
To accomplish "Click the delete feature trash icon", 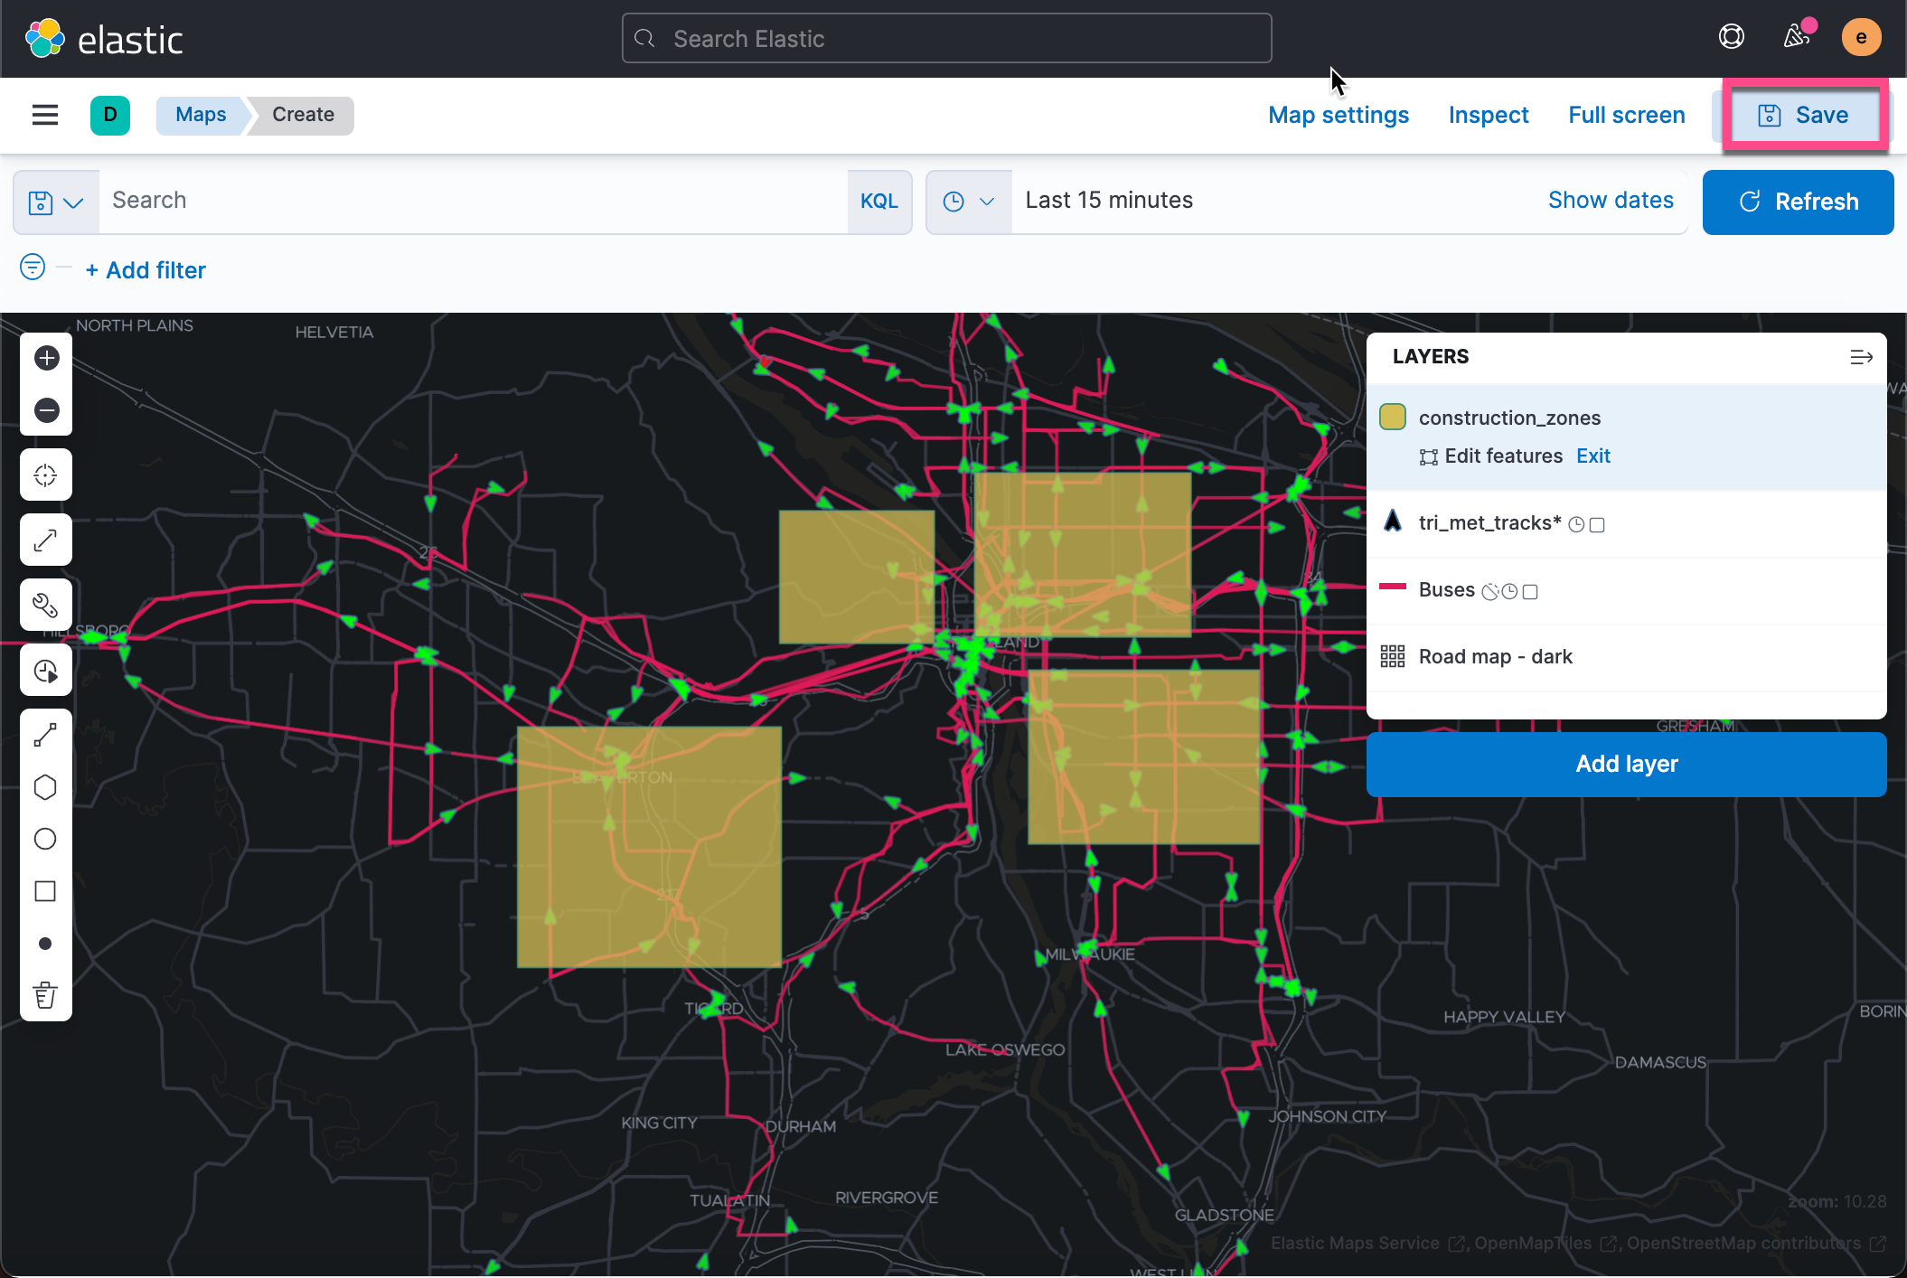I will coord(45,995).
